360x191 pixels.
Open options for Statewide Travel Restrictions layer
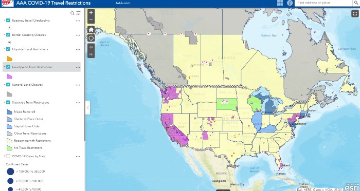click(78, 103)
